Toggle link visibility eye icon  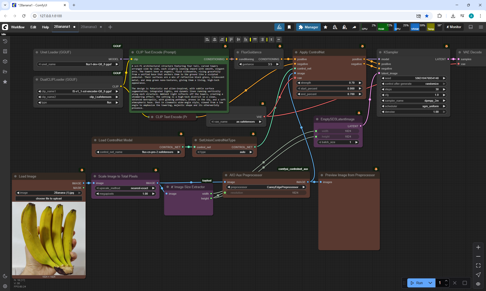[x=478, y=284]
